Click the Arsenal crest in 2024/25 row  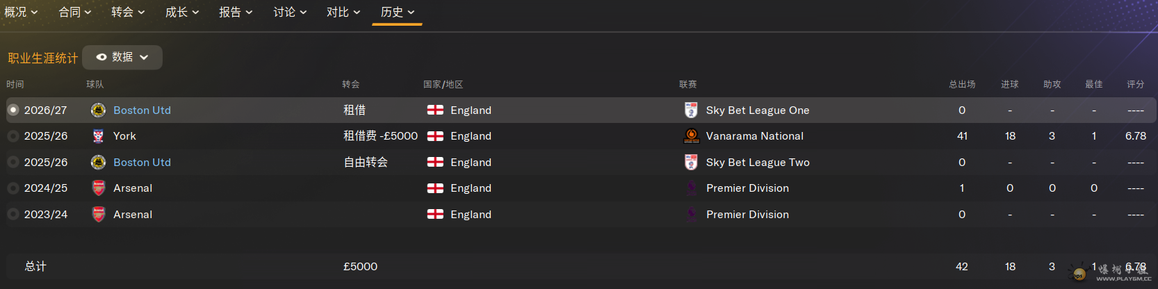point(99,188)
